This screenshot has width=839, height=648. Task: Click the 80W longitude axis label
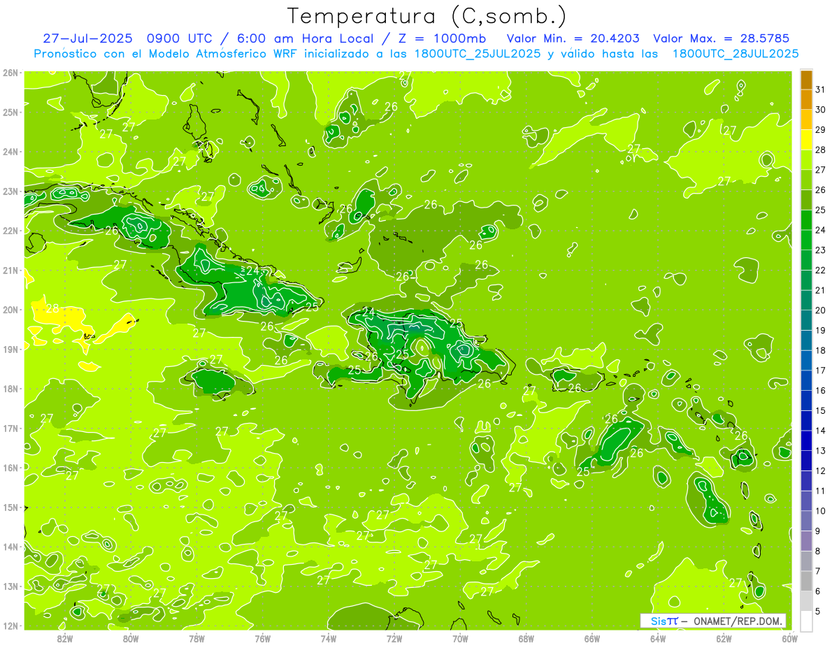[130, 638]
